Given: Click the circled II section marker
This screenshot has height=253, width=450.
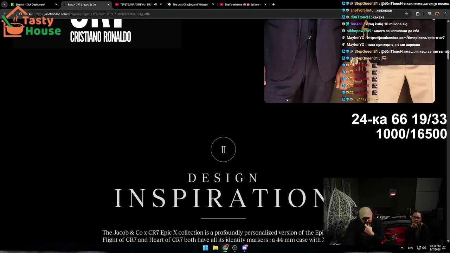Looking at the screenshot, I should pyautogui.click(x=223, y=149).
